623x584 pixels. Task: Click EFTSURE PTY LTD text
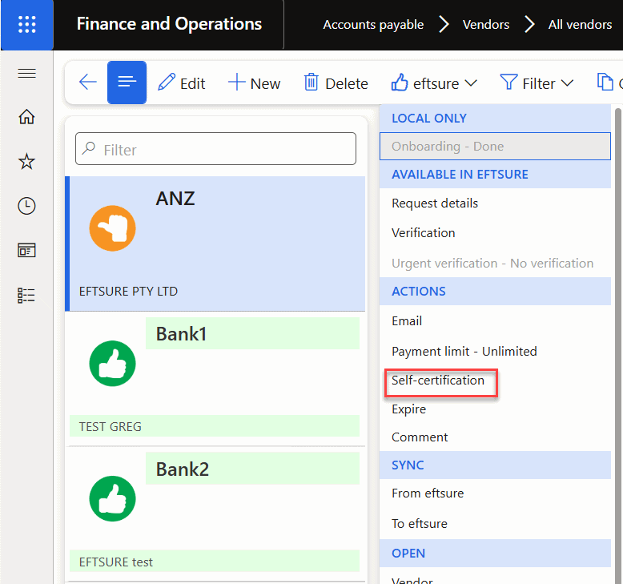128,292
